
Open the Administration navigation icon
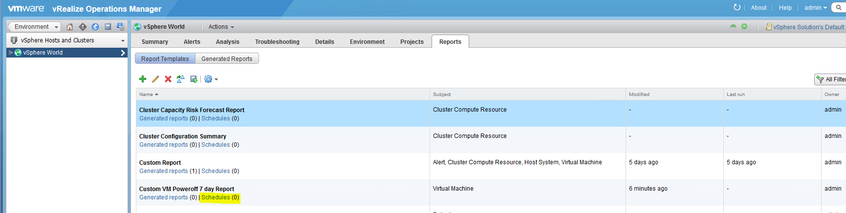(121, 27)
